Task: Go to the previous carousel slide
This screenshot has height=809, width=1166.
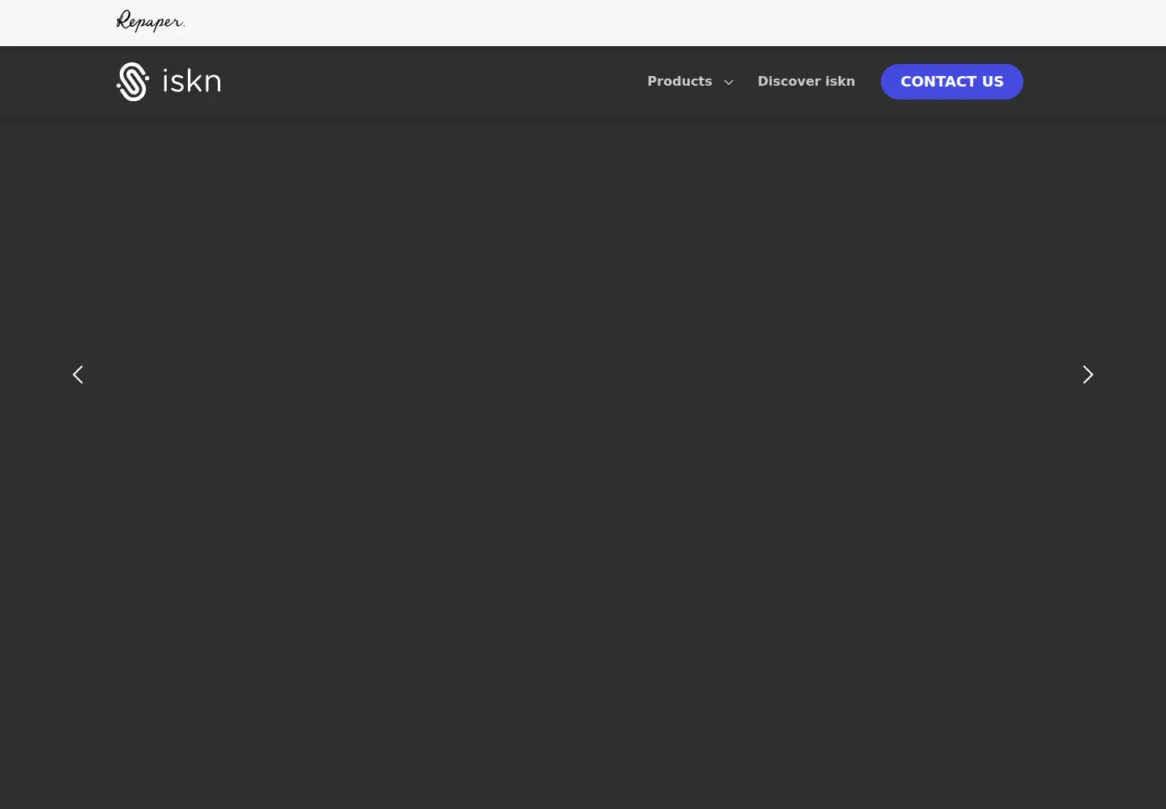Action: click(x=78, y=375)
